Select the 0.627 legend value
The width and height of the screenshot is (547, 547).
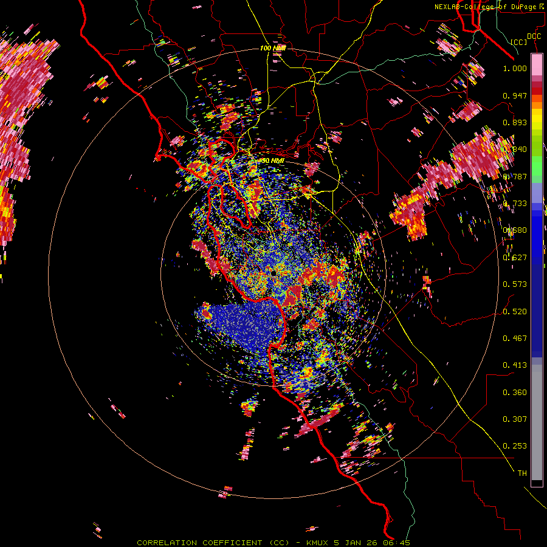(515, 258)
